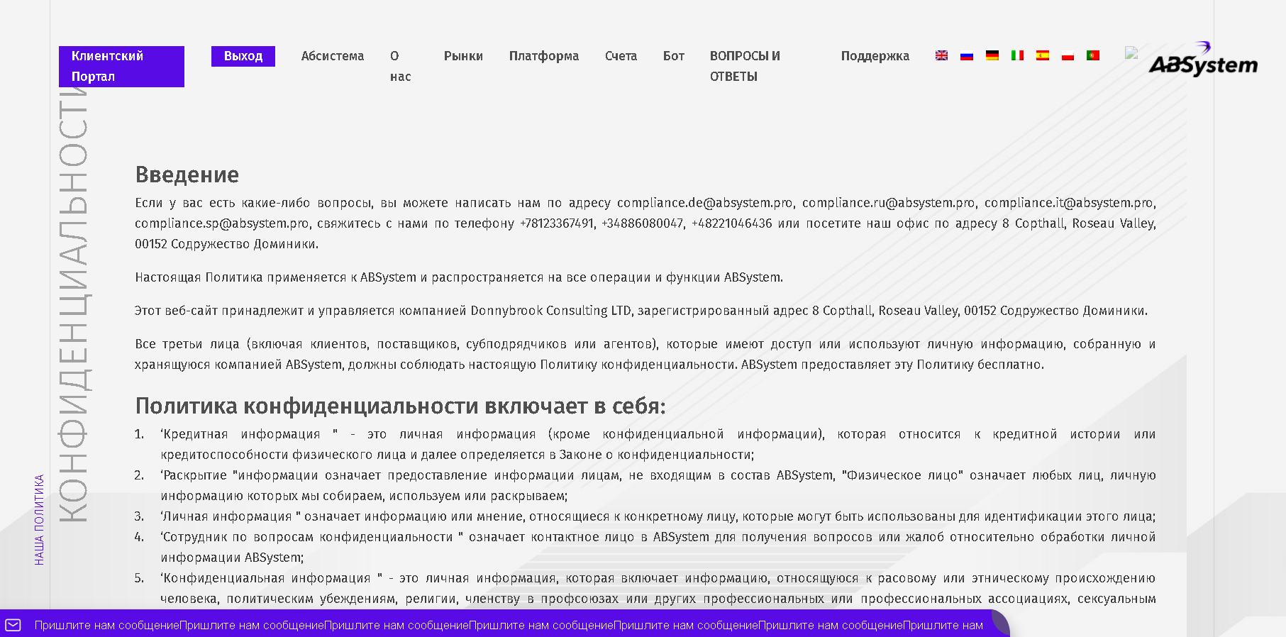Click the phone number +48221046436
This screenshot has width=1286, height=637.
[732, 223]
